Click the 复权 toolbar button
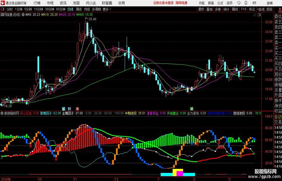282x181 pixels. tap(201, 9)
